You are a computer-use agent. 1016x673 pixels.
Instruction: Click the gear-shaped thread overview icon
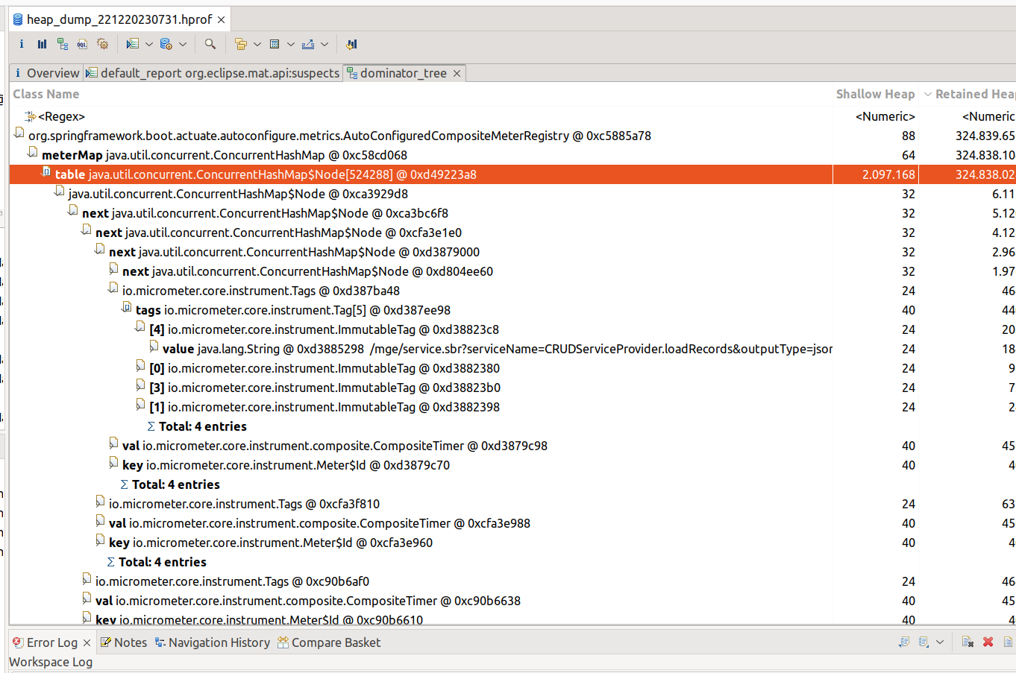click(x=101, y=44)
